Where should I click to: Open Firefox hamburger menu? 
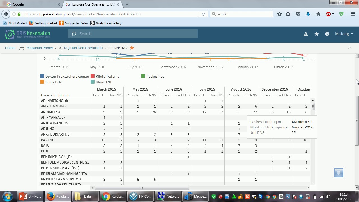click(x=353, y=14)
